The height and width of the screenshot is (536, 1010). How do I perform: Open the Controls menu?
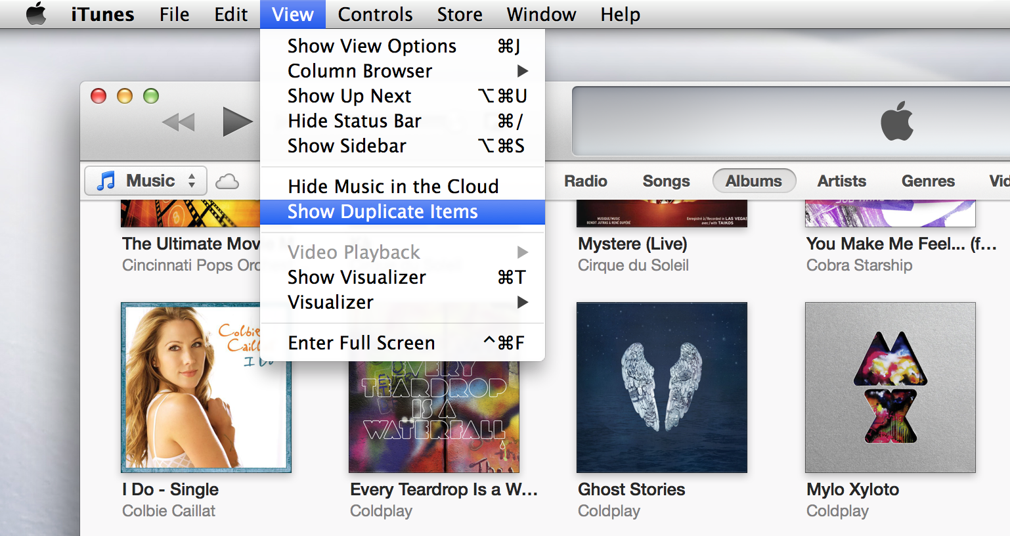coord(375,14)
